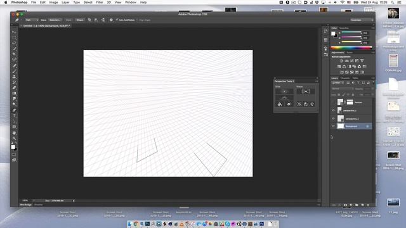Viewport: 406px width, 228px height.
Task: Click the rotate icon in Perspective Tools panel
Action: click(312, 104)
